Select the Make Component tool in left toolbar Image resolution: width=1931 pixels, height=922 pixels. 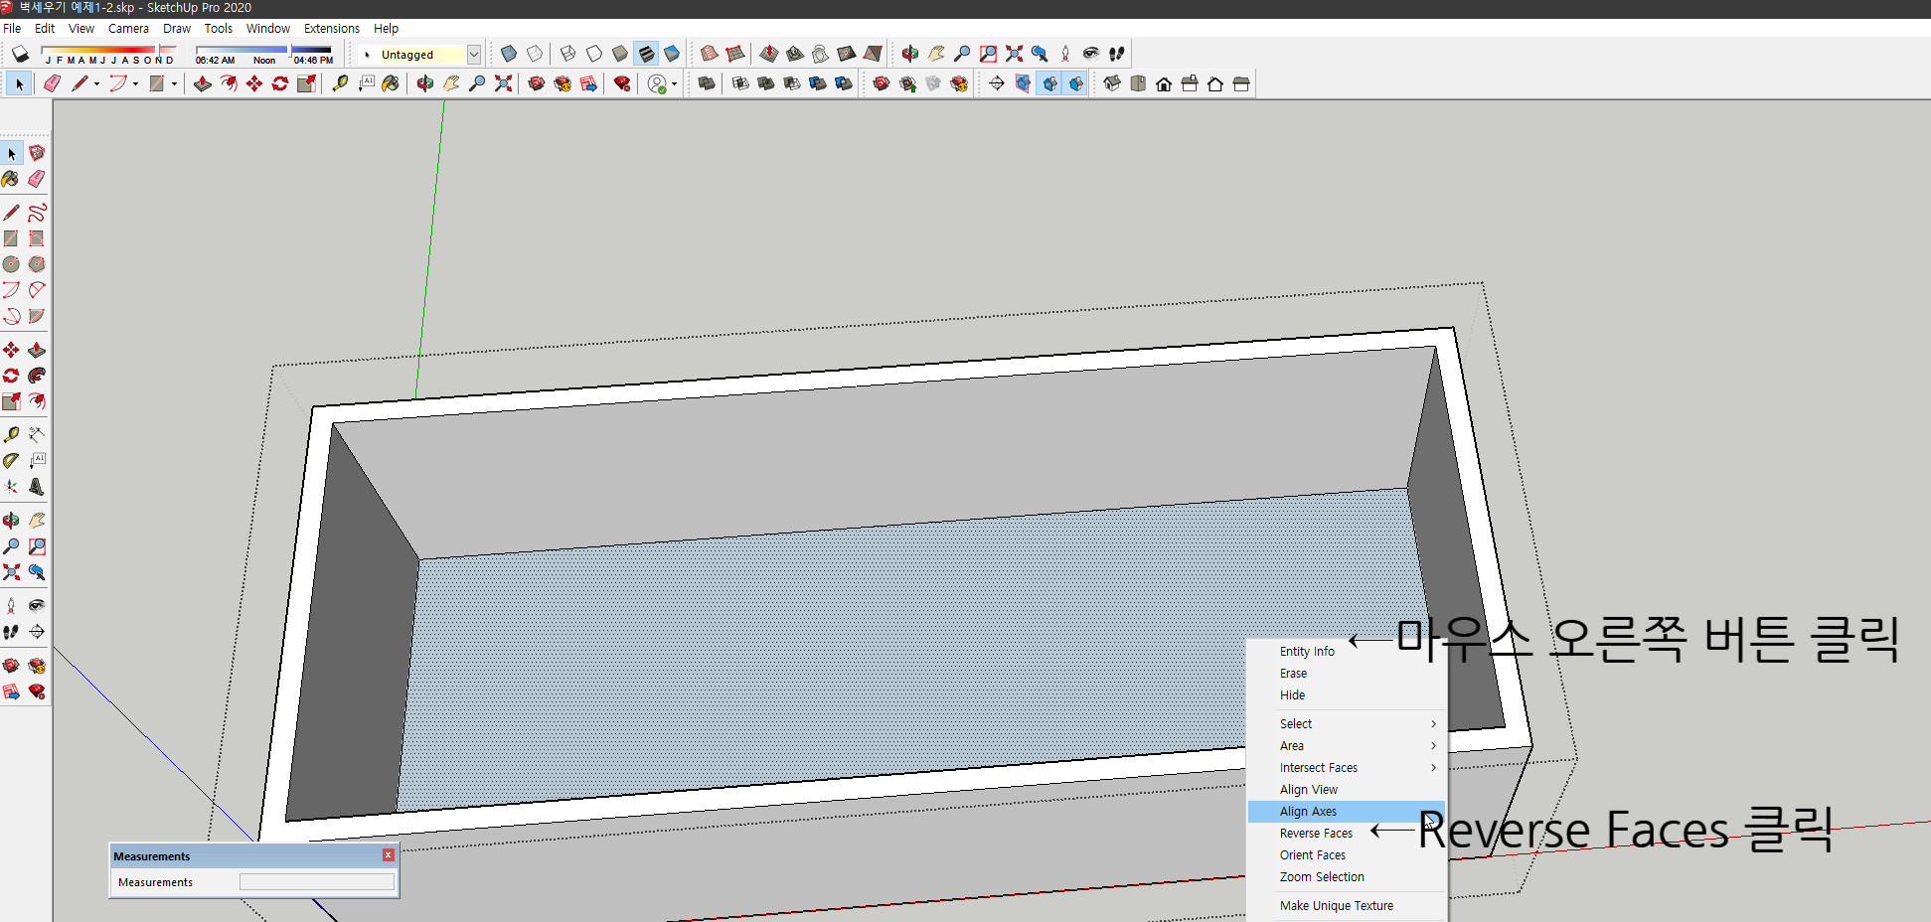pyautogui.click(x=37, y=153)
